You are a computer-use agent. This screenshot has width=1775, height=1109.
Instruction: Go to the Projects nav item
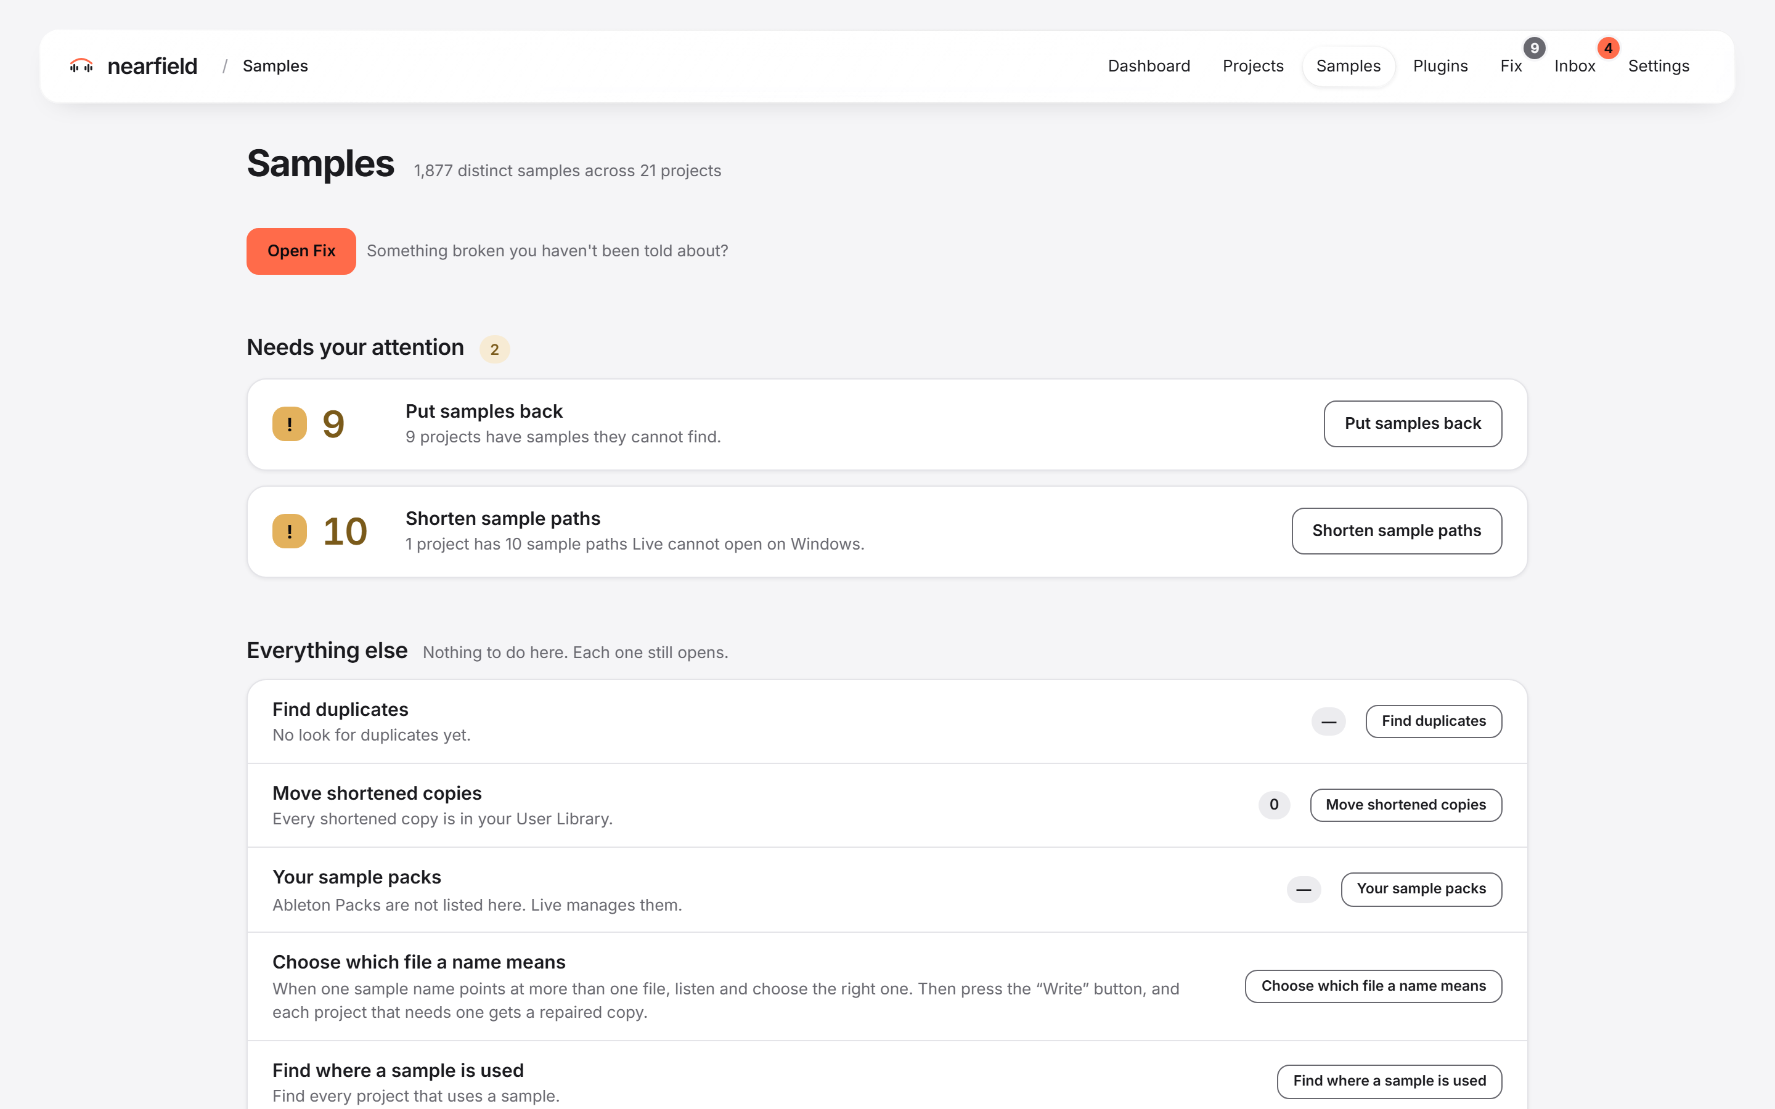click(x=1253, y=66)
